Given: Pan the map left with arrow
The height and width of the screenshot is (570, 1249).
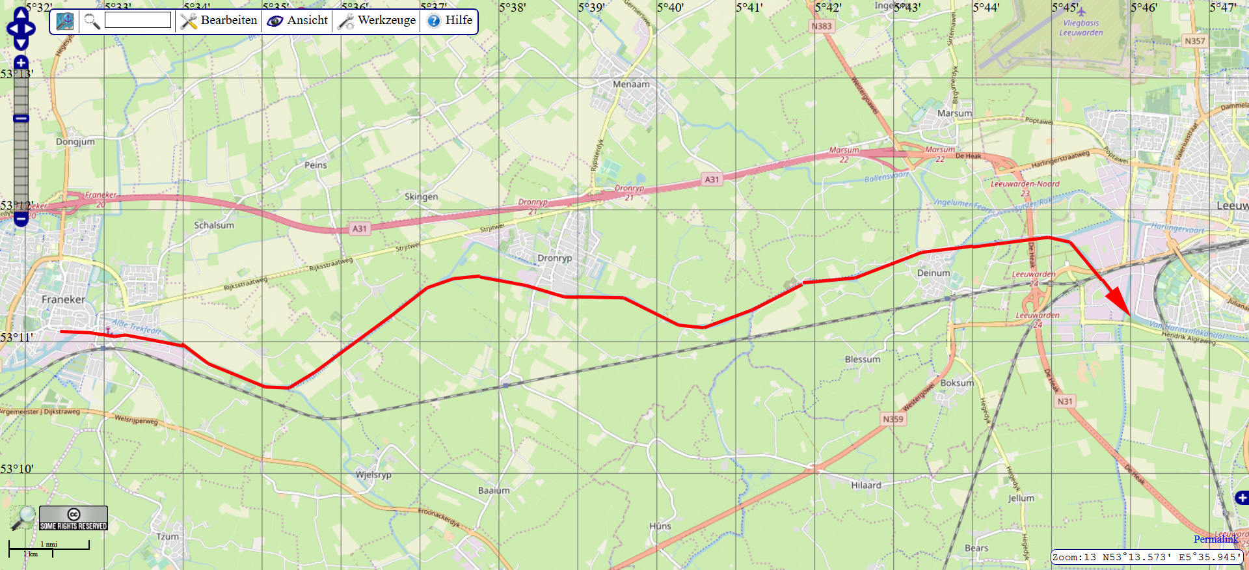Looking at the screenshot, I should [x=11, y=29].
